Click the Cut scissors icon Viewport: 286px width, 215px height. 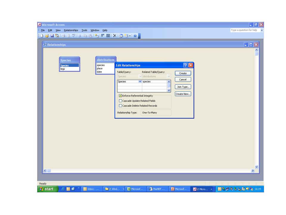coord(80,36)
